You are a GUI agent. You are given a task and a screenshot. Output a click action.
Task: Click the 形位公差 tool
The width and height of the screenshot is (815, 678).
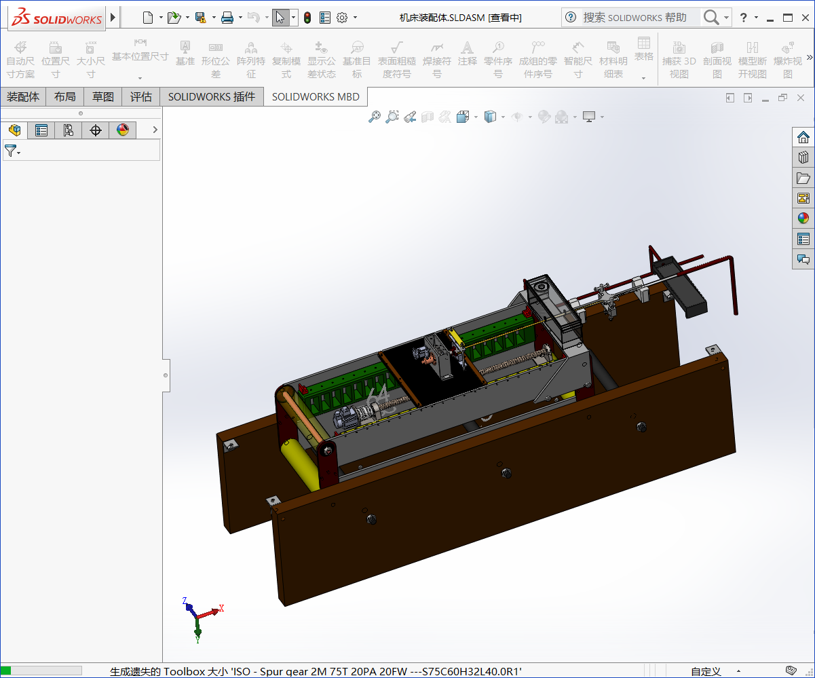pyautogui.click(x=216, y=60)
